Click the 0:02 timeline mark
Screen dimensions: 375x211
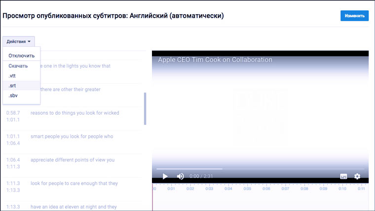190,188
